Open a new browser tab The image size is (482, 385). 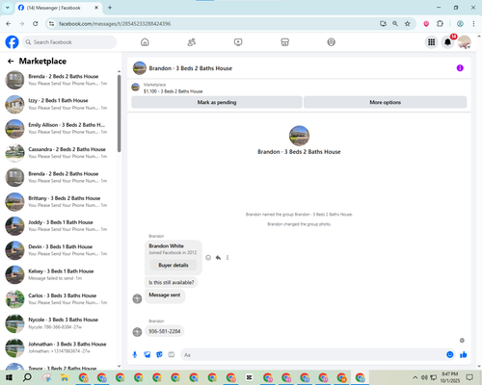[110, 8]
